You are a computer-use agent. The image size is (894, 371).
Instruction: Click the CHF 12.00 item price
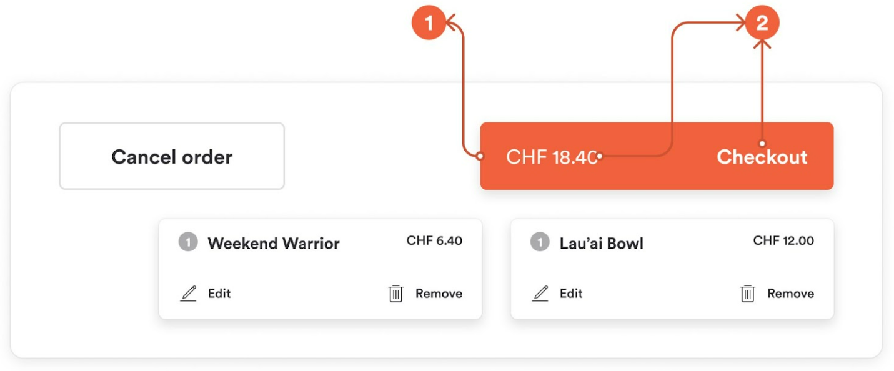pyautogui.click(x=783, y=240)
